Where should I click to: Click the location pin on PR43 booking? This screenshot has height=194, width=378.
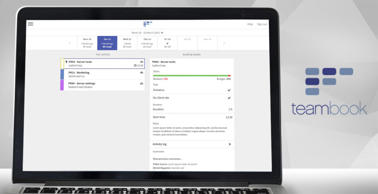click(66, 62)
